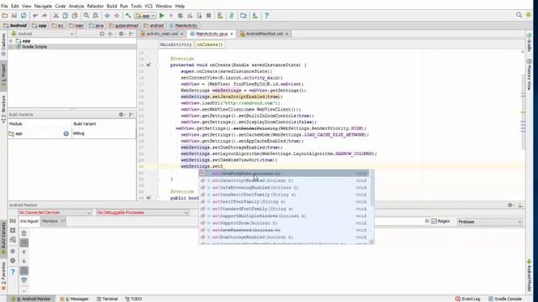Open the TODO tool window

134,299
